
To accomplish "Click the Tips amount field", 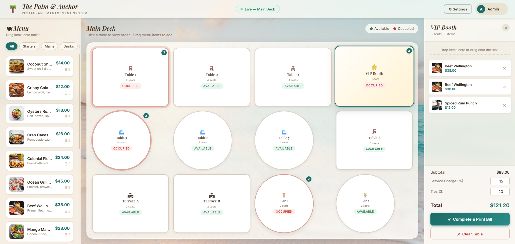I will pyautogui.click(x=500, y=192).
